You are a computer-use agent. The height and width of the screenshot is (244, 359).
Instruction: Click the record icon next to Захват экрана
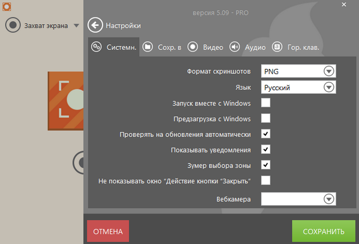13,25
